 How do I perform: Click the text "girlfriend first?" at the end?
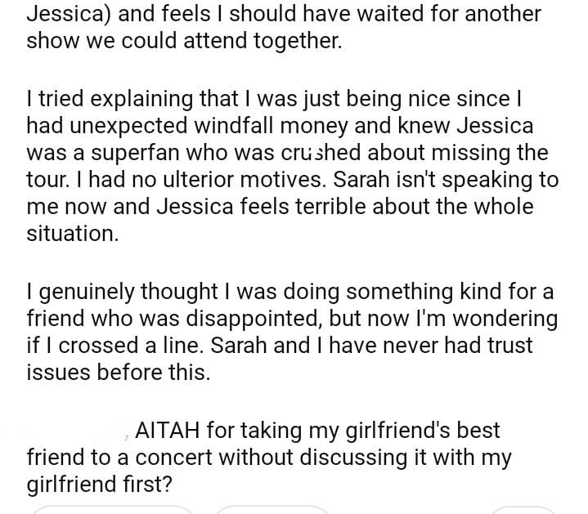[x=99, y=485]
